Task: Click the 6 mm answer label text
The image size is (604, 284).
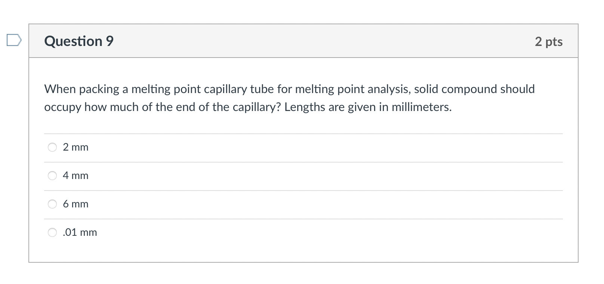Action: click(x=75, y=204)
